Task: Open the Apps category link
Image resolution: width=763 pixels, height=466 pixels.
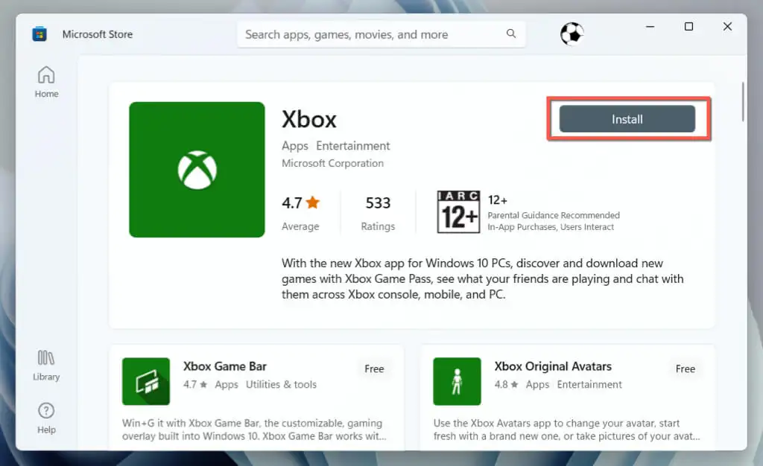Action: pyautogui.click(x=295, y=146)
